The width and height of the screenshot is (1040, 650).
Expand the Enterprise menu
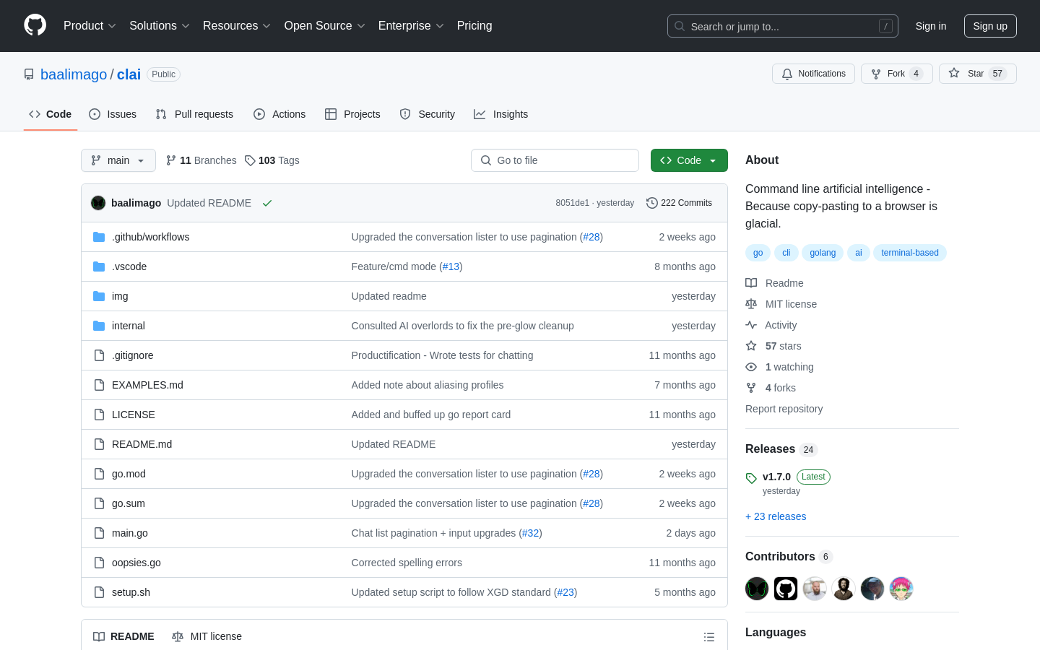coord(411,26)
